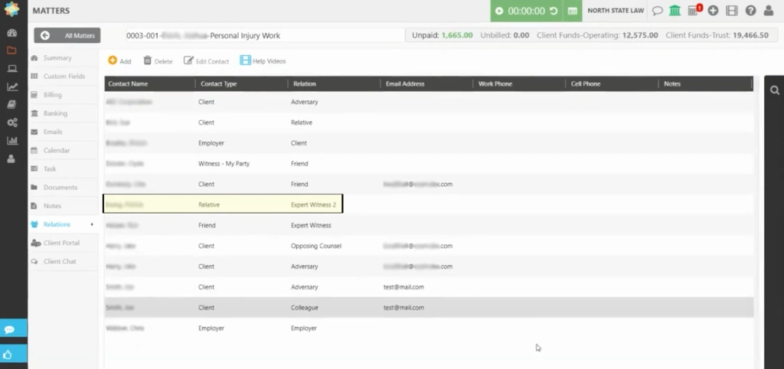
Task: Click the matter name field with Personal Injury Work
Action: [264, 35]
